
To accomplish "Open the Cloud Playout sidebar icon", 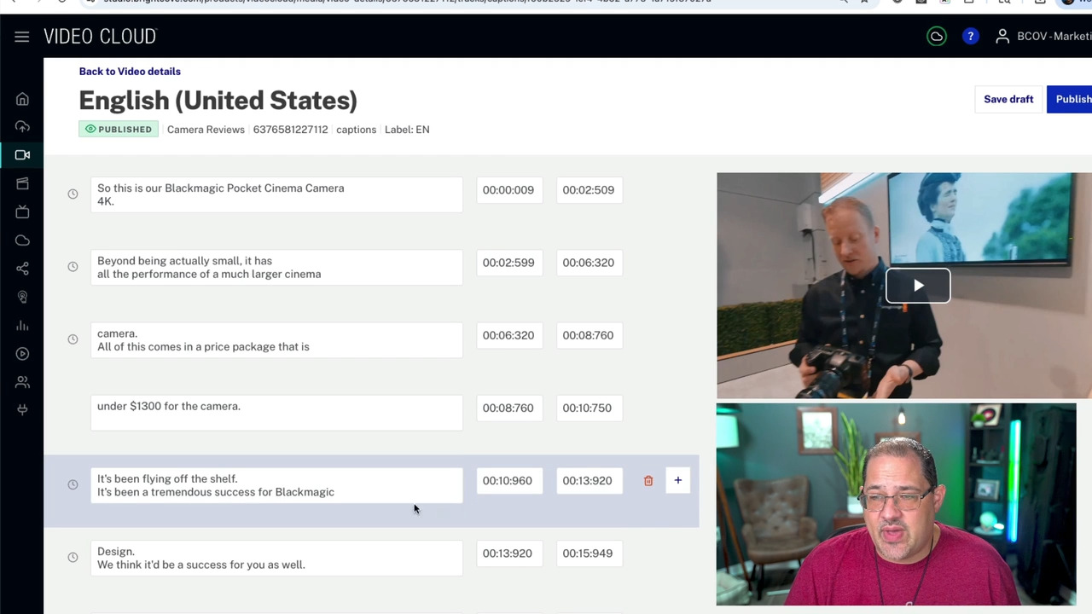I will [22, 240].
